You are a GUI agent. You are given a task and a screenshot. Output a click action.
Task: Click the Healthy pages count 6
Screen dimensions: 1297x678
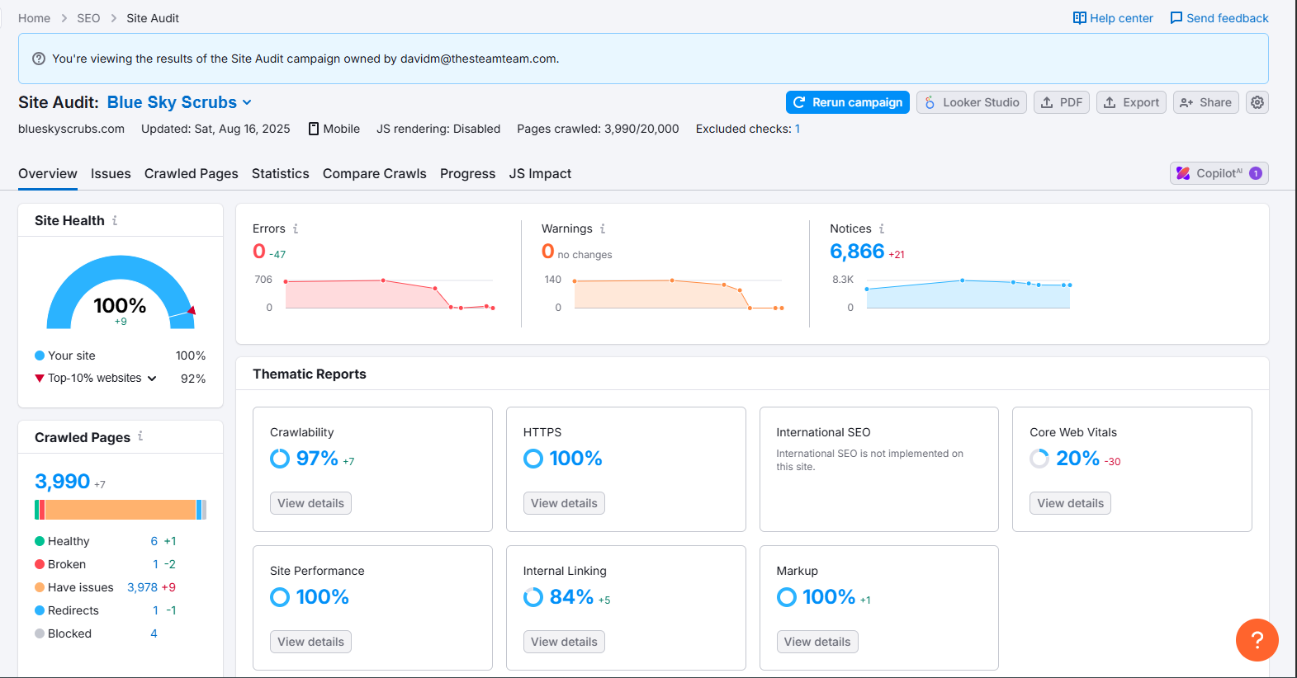tap(154, 541)
